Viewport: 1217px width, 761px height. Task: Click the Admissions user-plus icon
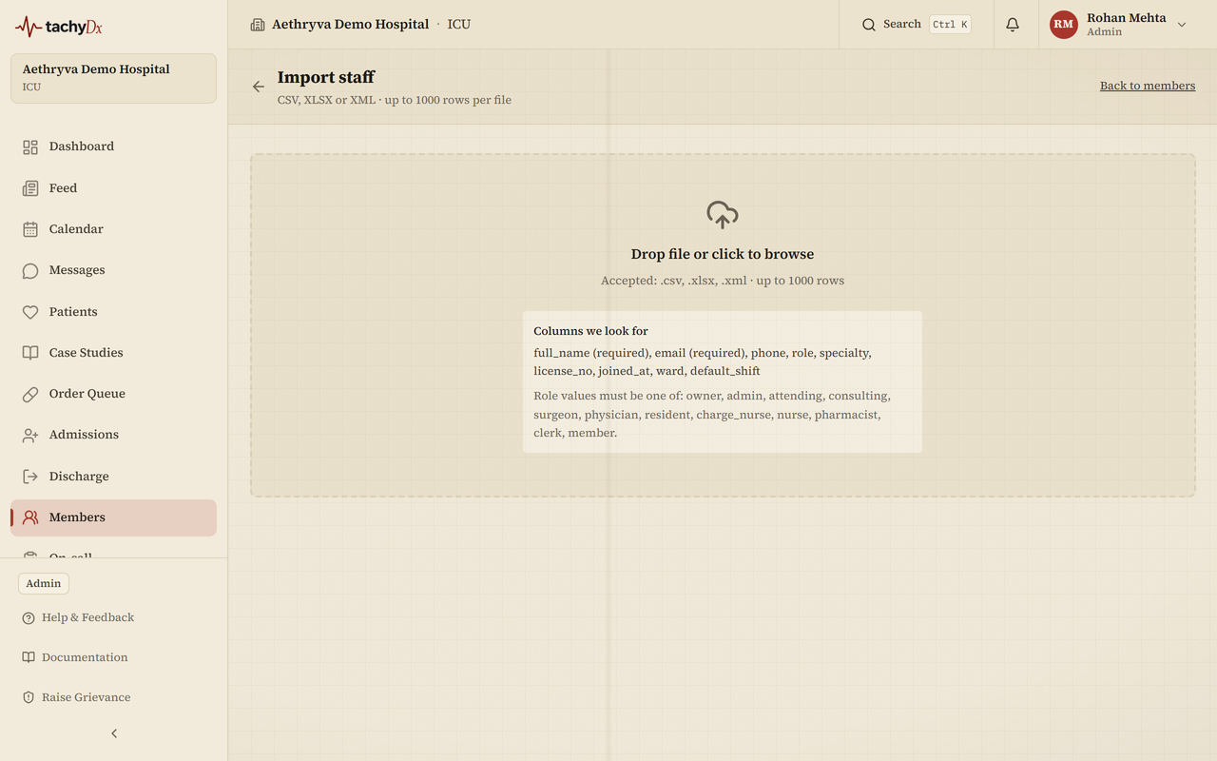(30, 435)
